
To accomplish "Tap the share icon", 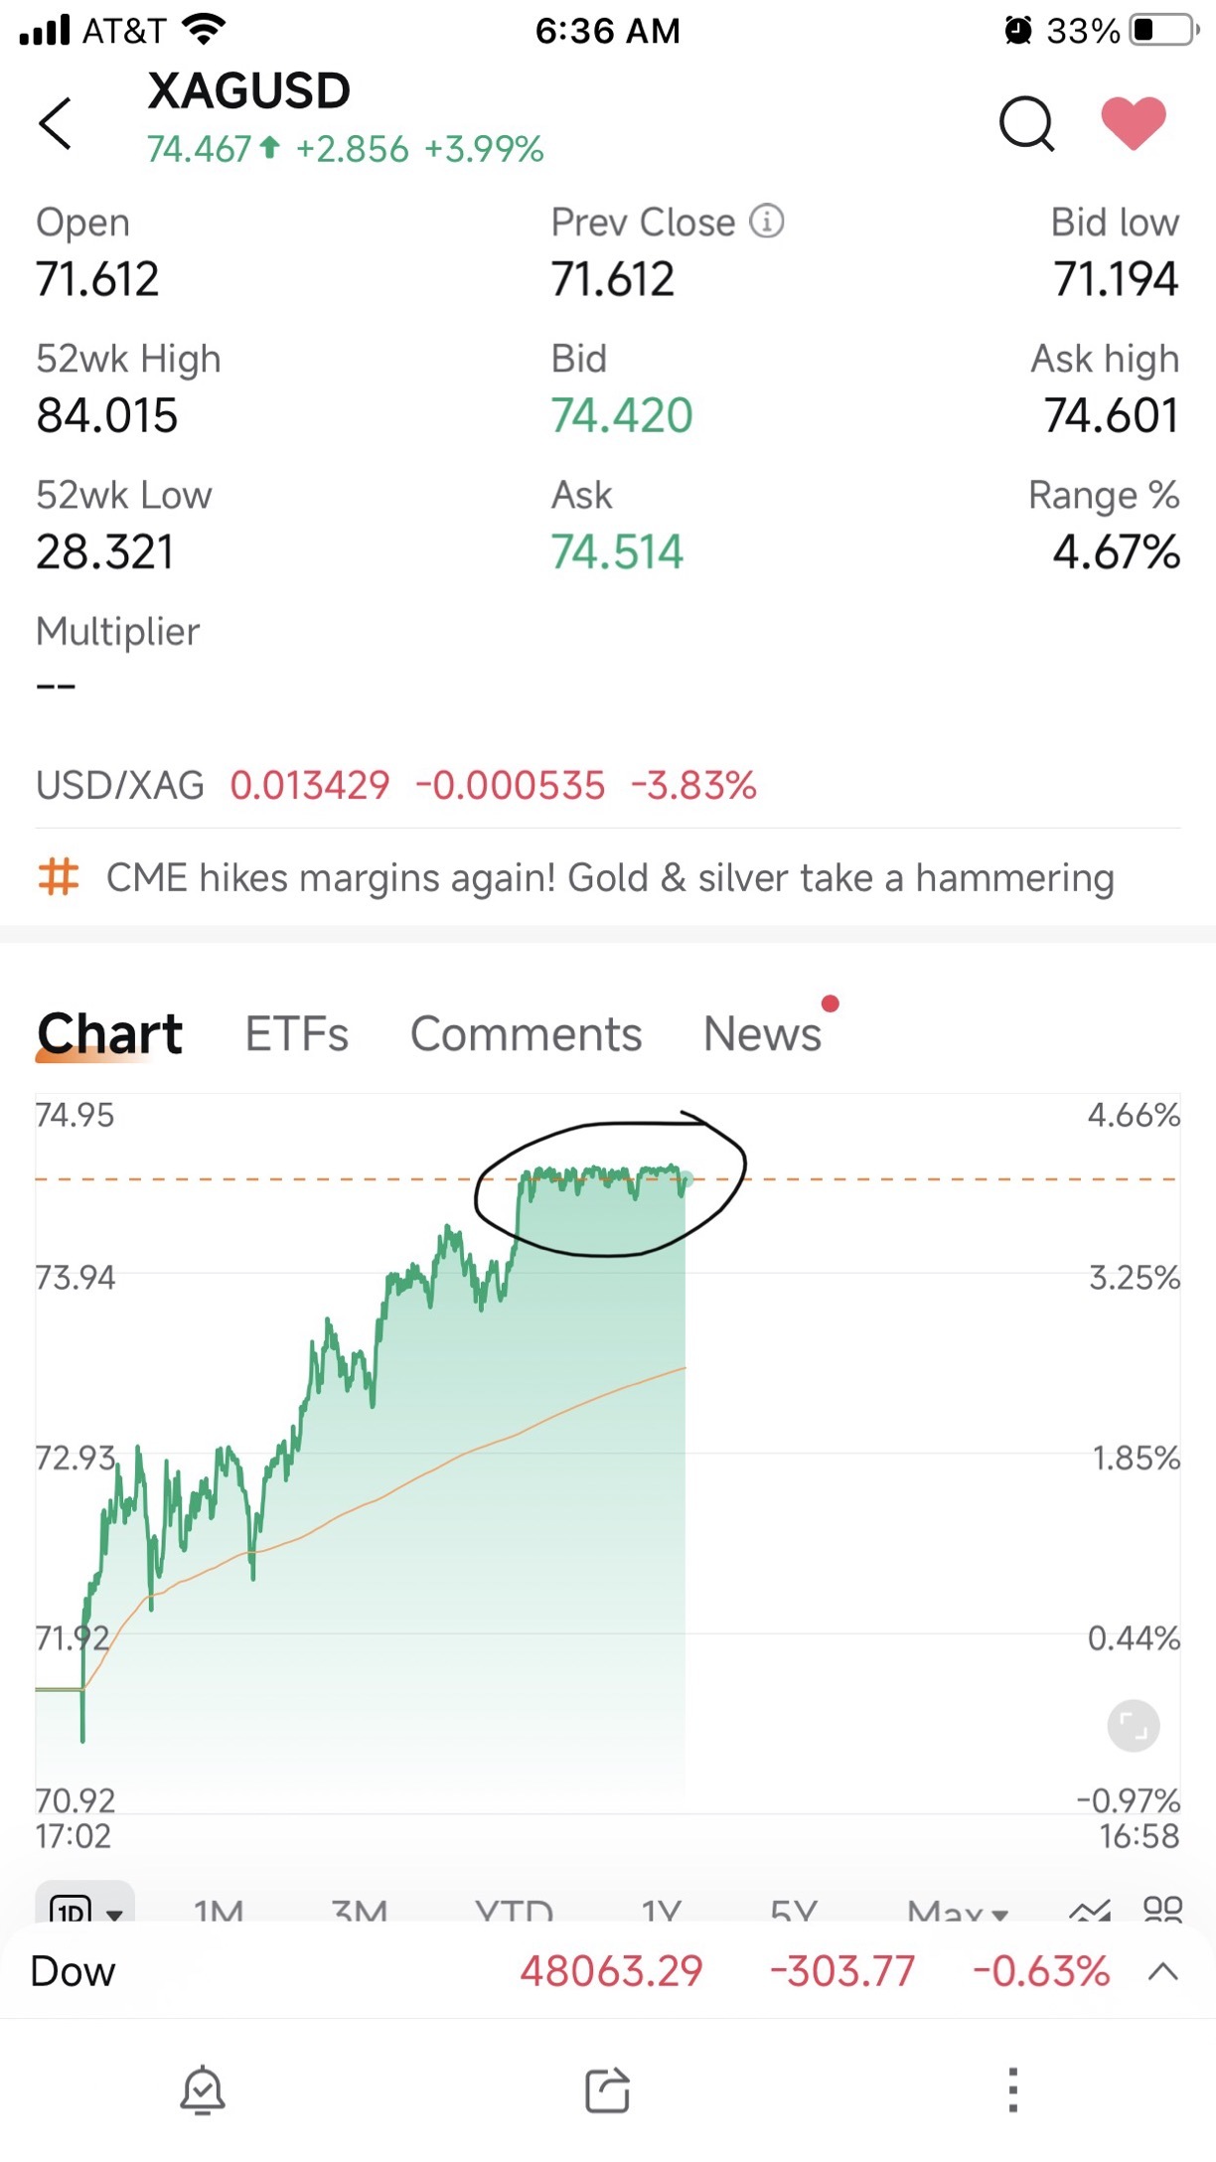I will coord(608,2090).
